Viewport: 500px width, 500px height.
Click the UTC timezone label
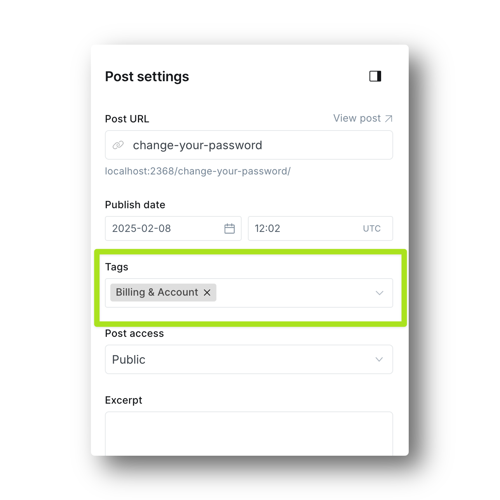371,228
